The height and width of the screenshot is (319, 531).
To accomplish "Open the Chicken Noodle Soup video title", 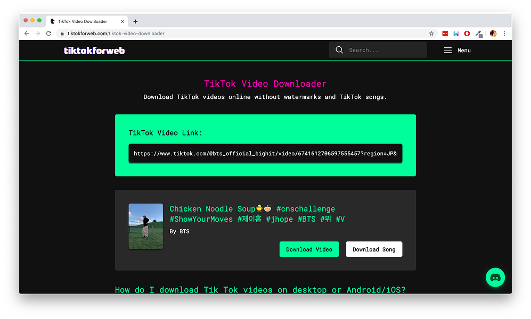I will (x=257, y=214).
